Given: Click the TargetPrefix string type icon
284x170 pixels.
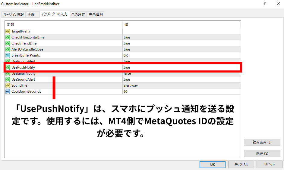Looking at the screenshot, I should pos(8,31).
